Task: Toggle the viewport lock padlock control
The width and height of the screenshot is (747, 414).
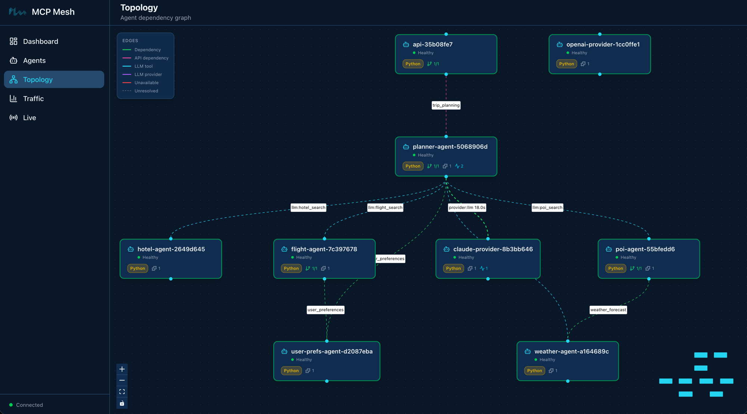Action: 122,403
